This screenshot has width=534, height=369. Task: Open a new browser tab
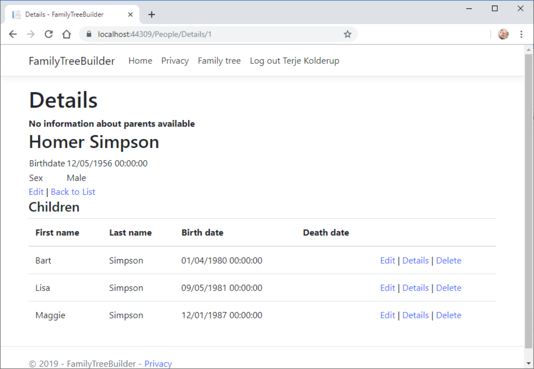click(151, 15)
